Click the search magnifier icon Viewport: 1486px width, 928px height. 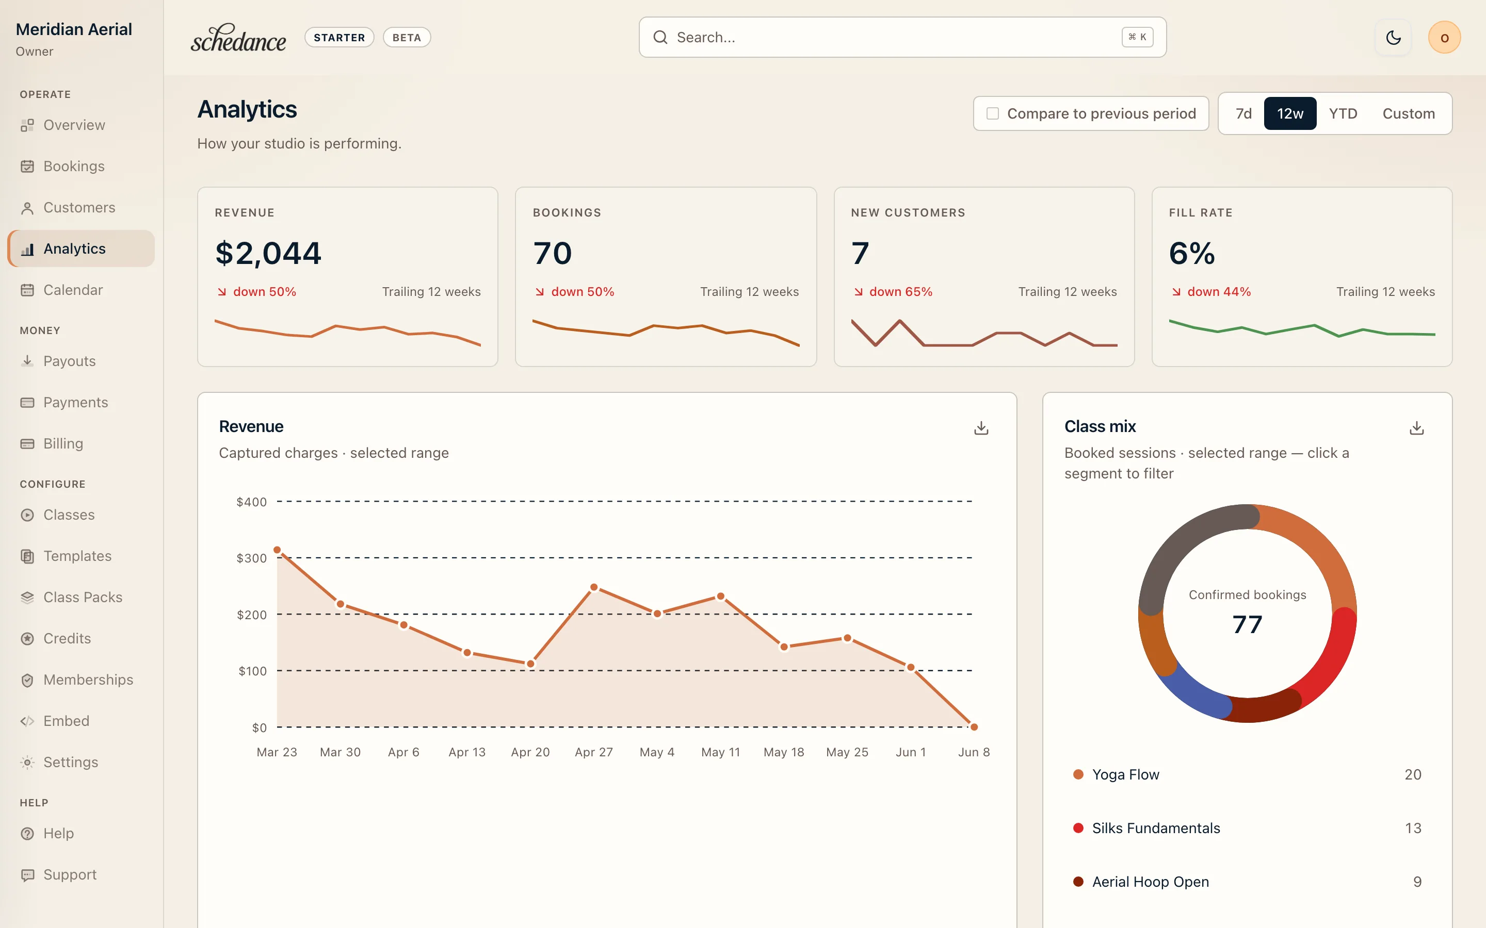pos(660,38)
